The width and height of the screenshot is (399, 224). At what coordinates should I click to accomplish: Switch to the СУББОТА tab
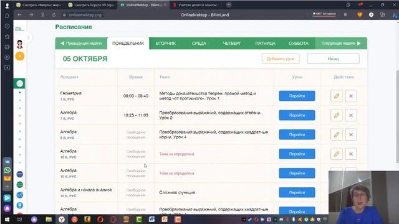click(299, 44)
